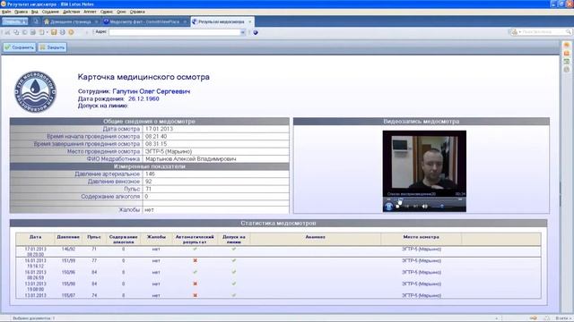
Task: Click the Lotus Notes app icon in title bar
Action: (4, 4)
